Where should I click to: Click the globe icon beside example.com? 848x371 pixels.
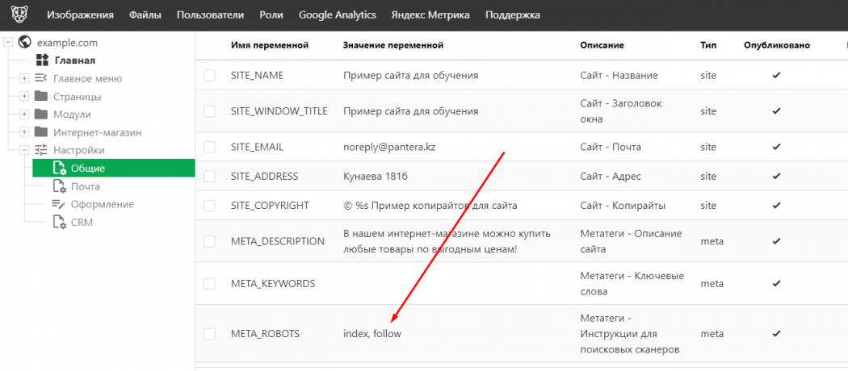pyautogui.click(x=24, y=43)
